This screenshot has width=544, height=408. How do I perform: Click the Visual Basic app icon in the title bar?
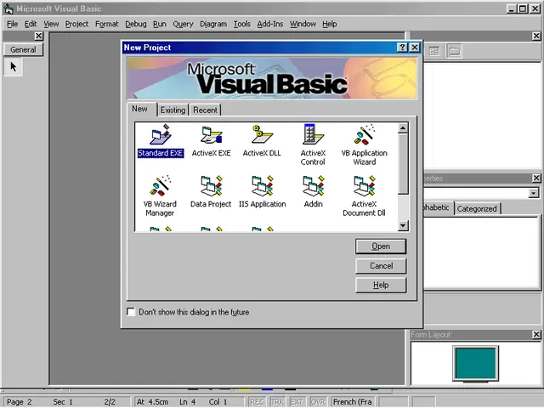[x=8, y=8]
